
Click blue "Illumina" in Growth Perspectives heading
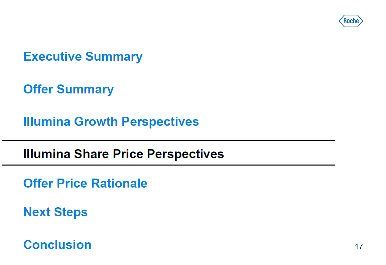point(47,121)
